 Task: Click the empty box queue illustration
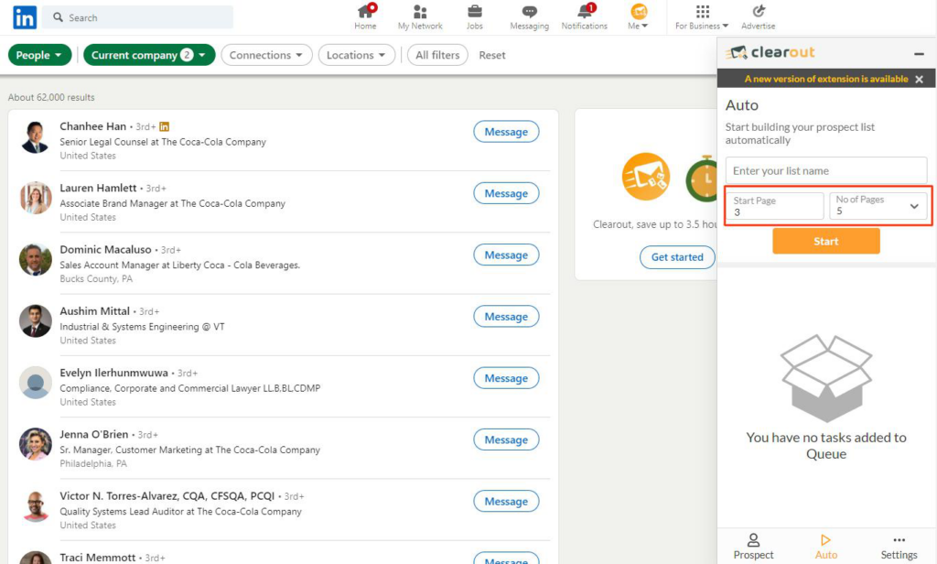click(x=826, y=378)
